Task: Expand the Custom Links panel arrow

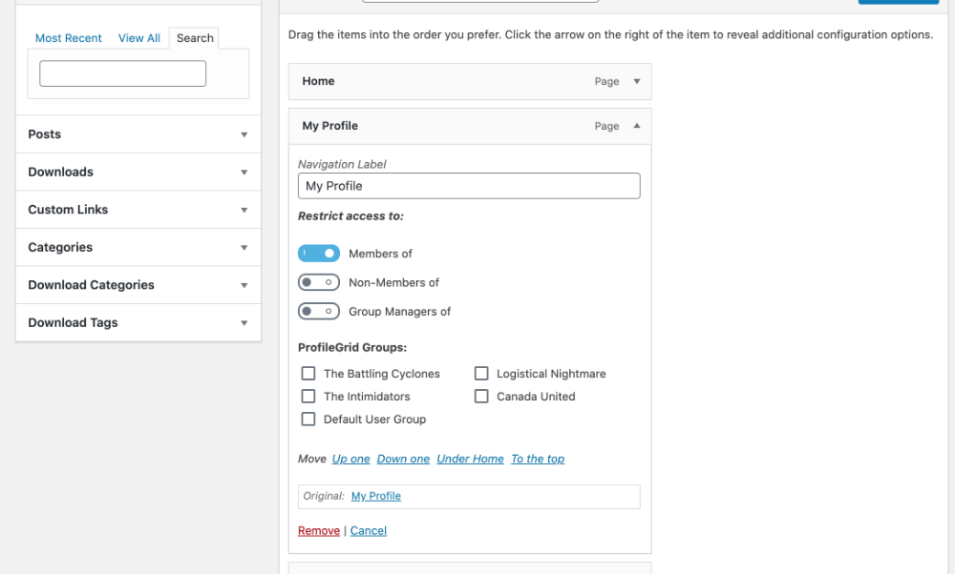Action: [x=244, y=210]
